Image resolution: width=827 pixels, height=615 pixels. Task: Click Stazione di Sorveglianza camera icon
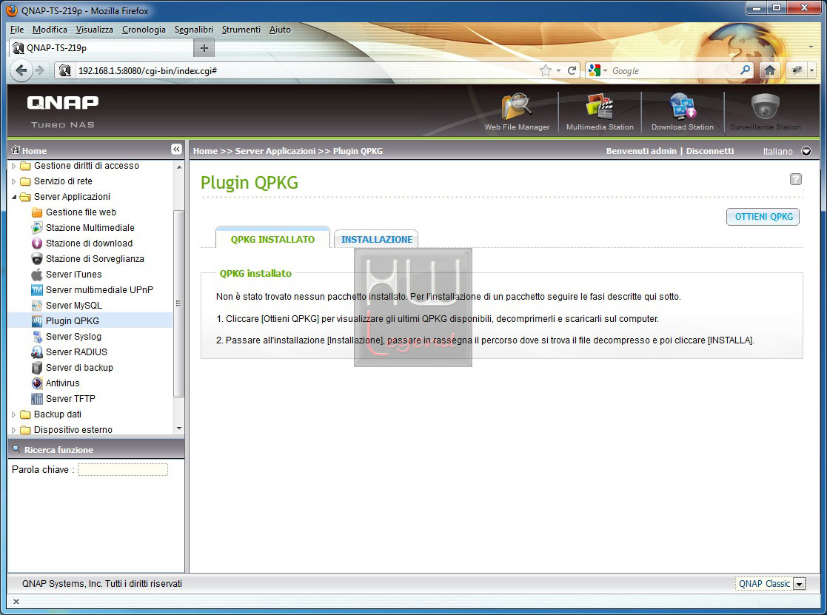tap(37, 259)
